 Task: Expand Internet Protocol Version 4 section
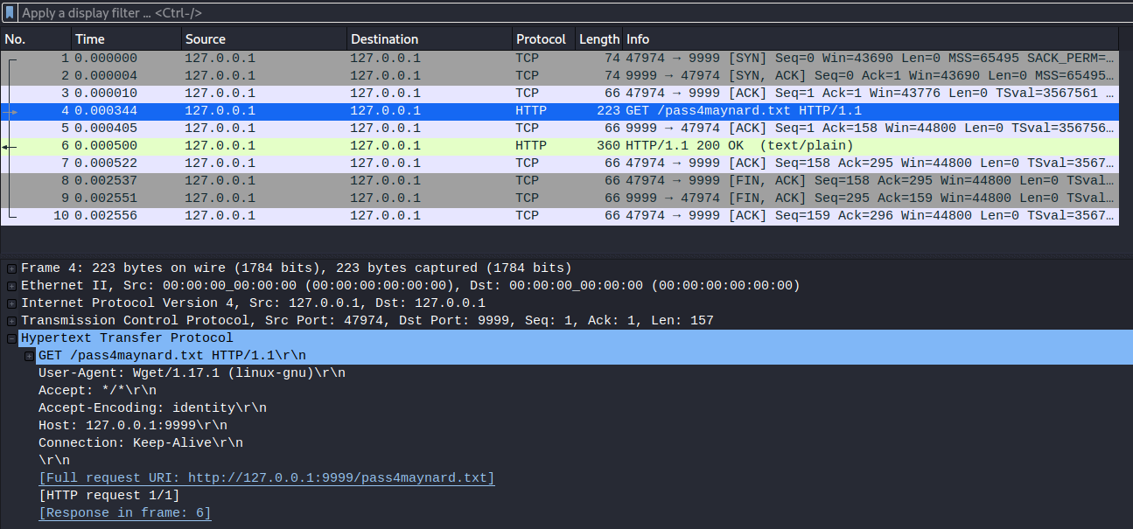click(x=11, y=303)
